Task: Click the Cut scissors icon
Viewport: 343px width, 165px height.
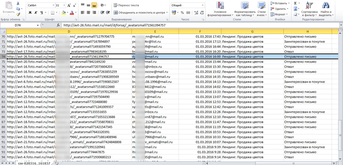Action: (x=18, y=4)
